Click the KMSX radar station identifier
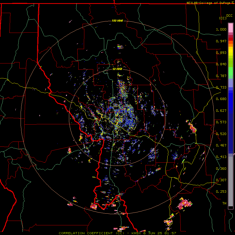 (x=137, y=233)
